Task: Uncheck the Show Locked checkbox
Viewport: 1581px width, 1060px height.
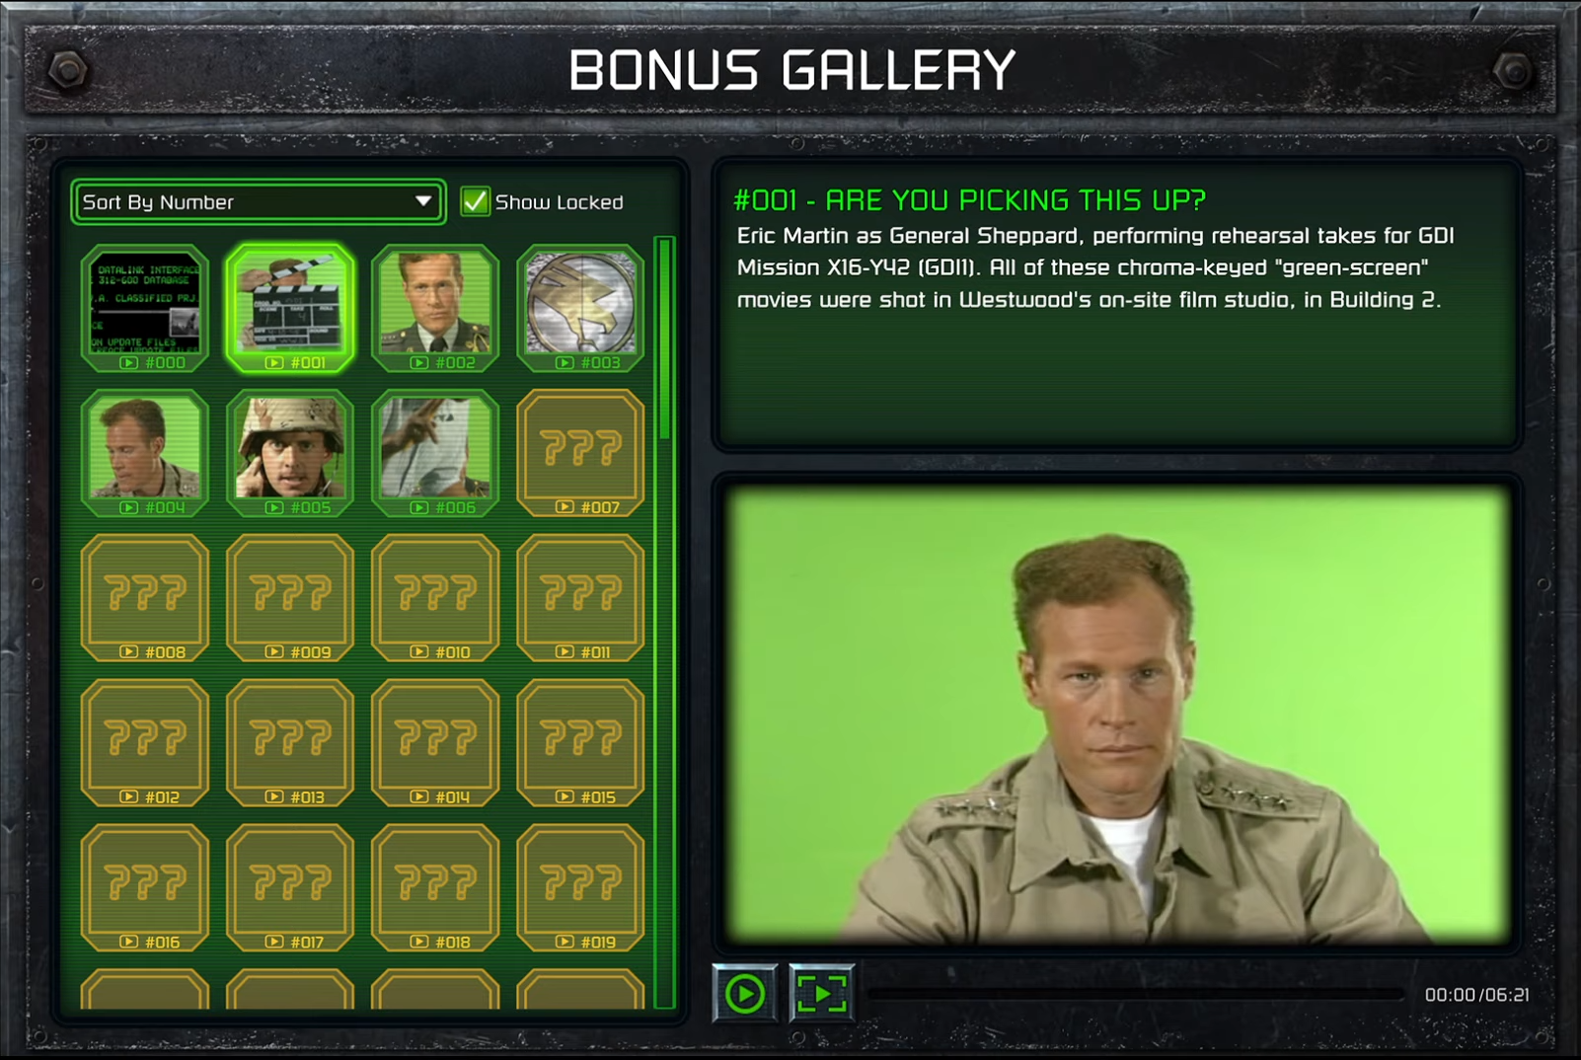Action: click(x=476, y=201)
